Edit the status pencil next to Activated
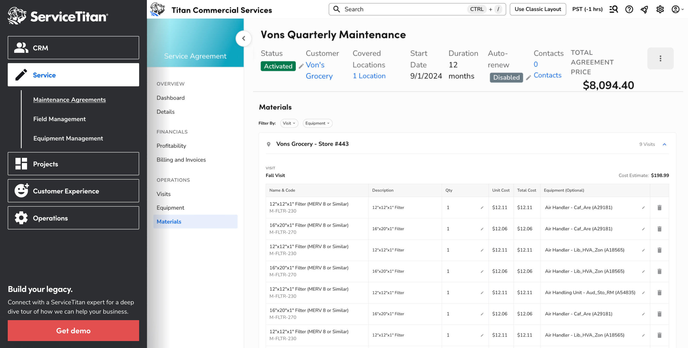The width and height of the screenshot is (688, 348). click(301, 66)
